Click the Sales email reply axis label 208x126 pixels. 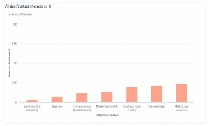157,106
